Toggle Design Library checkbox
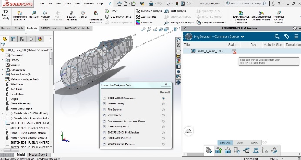 pyautogui.click(x=104, y=104)
